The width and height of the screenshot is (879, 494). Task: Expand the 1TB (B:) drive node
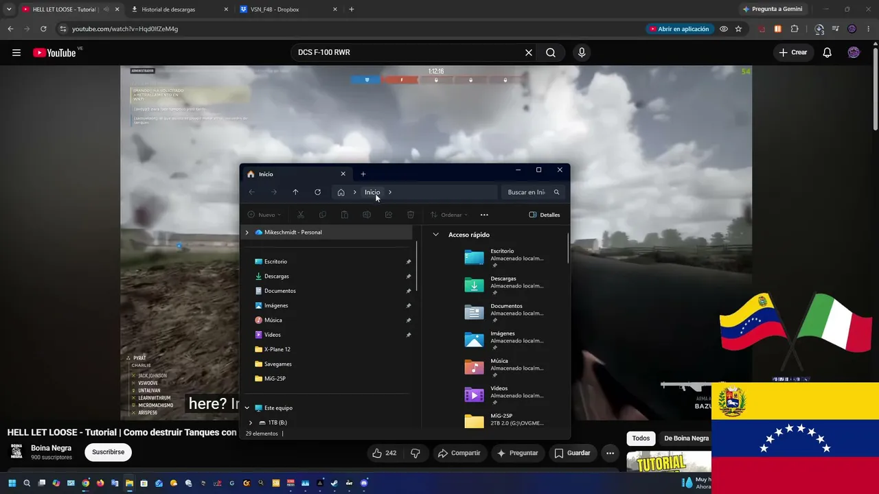click(251, 423)
